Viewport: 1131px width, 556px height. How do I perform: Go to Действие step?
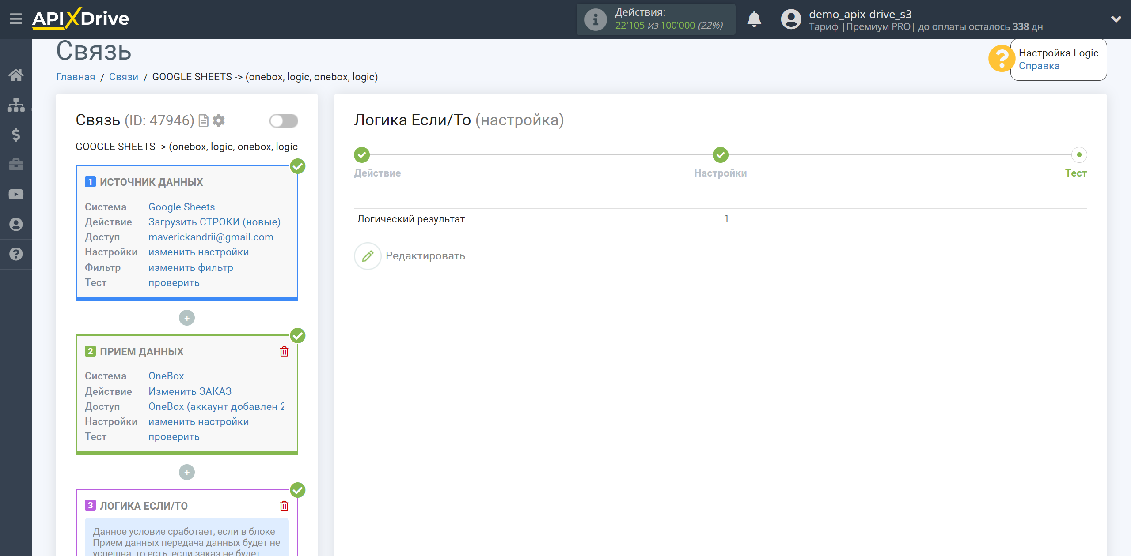click(361, 155)
